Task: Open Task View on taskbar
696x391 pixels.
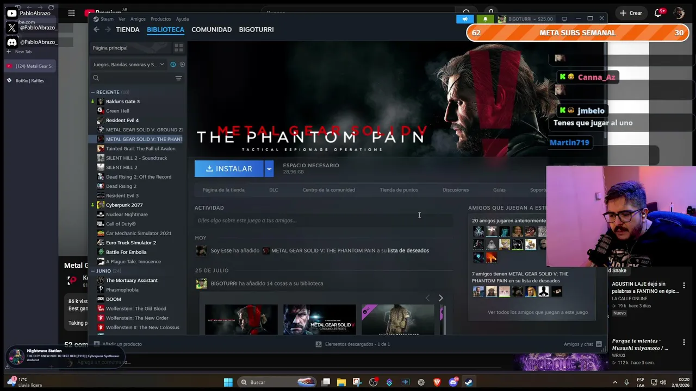Action: click(x=325, y=382)
